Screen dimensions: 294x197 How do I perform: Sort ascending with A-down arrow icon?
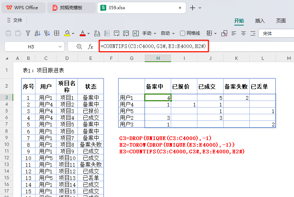38,33
